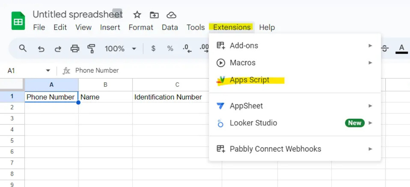Screen dimensions: 410x187
Task: Select column B header
Action: tap(105, 85)
